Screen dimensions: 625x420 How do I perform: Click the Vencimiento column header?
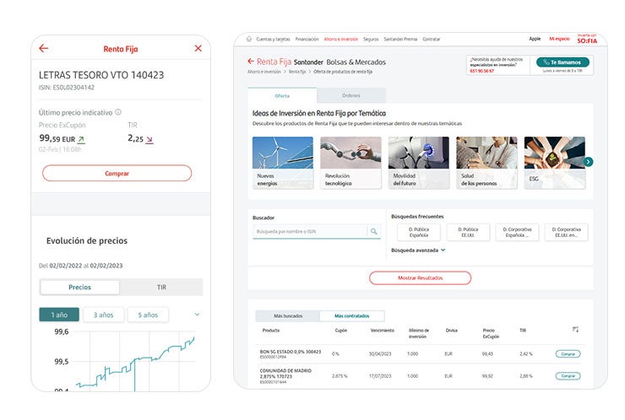tap(383, 331)
